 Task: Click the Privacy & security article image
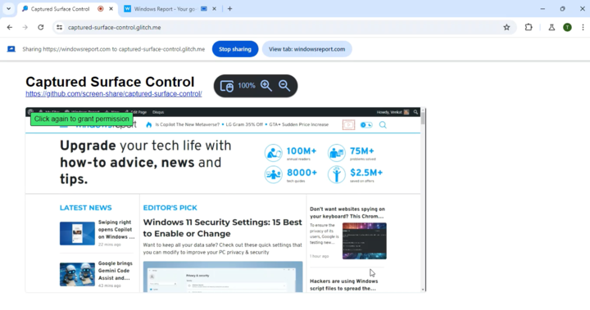223,277
